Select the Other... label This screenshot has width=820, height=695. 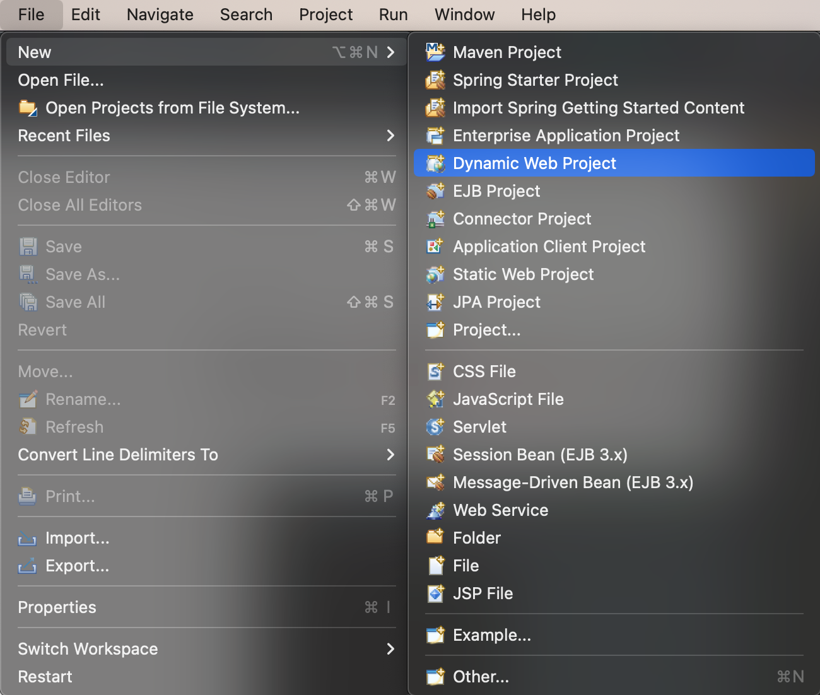tap(481, 677)
